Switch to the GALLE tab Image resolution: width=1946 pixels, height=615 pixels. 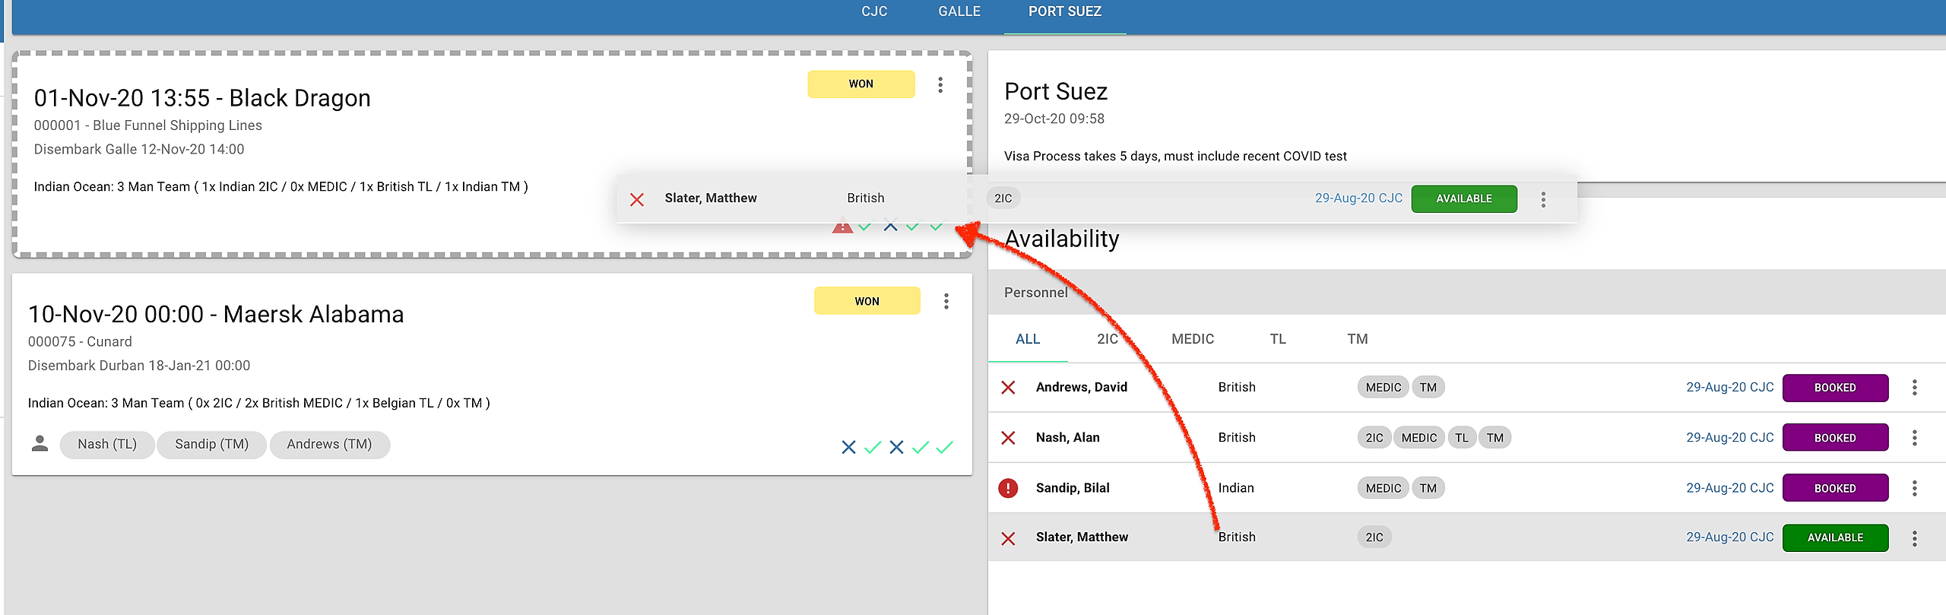(x=959, y=11)
